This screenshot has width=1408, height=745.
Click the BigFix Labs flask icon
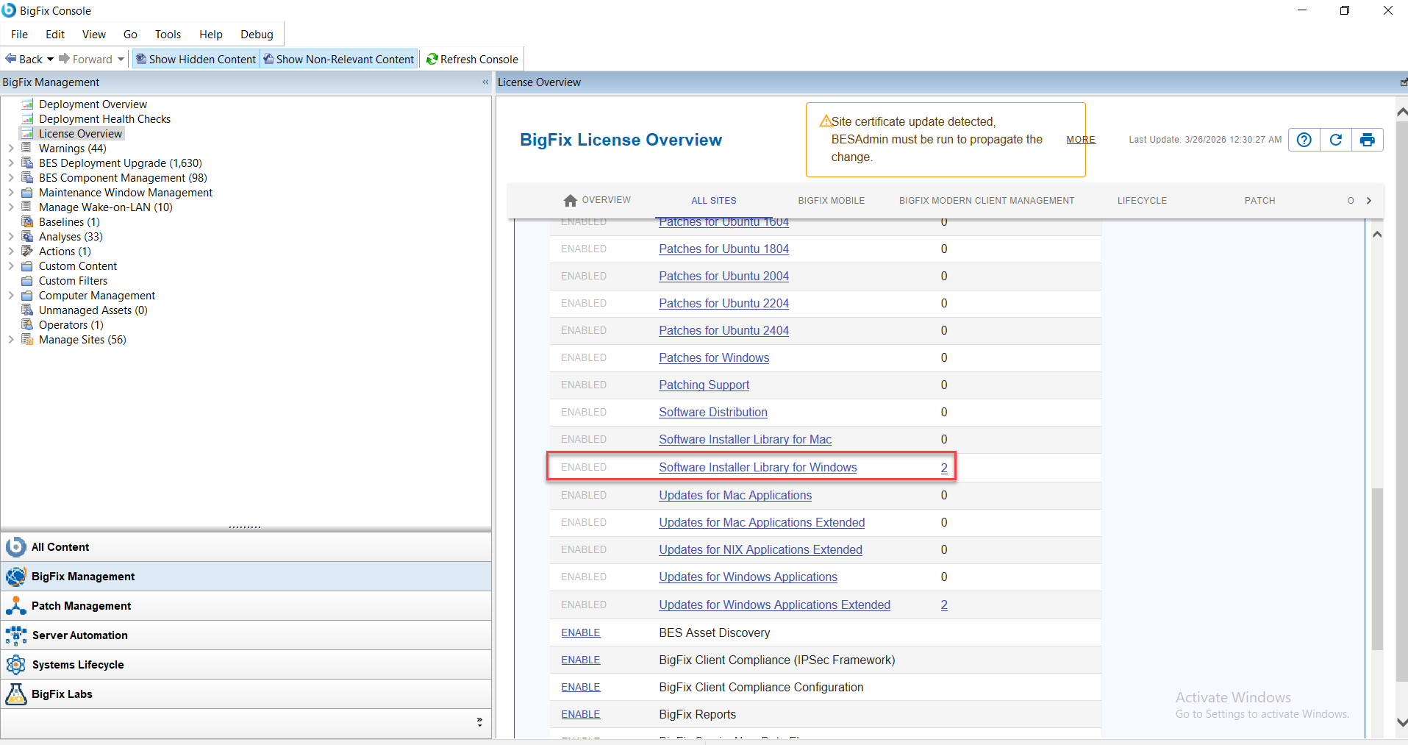(15, 694)
